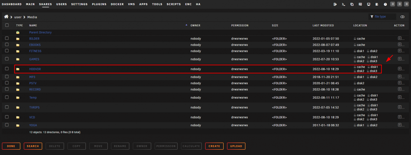Check the YOGA row checkbox
This screenshot has height=155, width=411.
7,125
